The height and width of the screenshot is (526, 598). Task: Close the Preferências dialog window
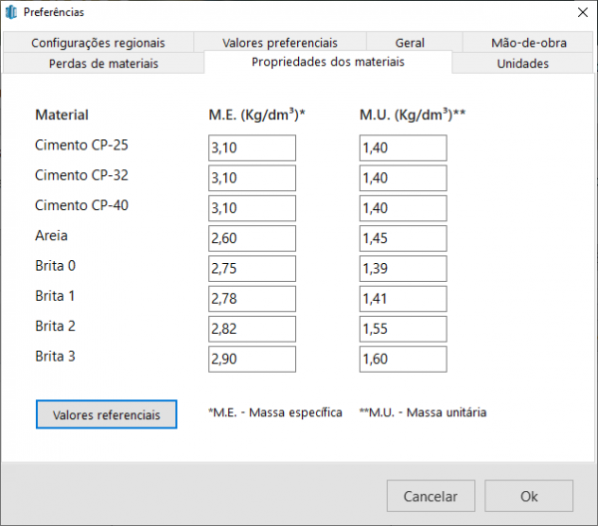click(581, 12)
